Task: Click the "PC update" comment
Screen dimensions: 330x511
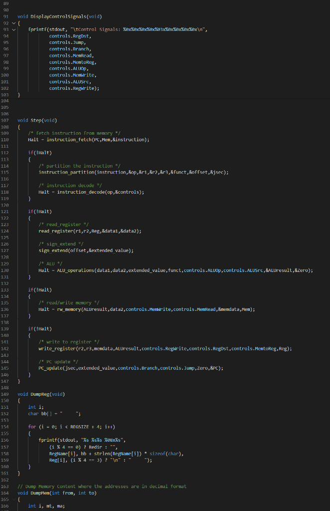Action: (x=59, y=362)
